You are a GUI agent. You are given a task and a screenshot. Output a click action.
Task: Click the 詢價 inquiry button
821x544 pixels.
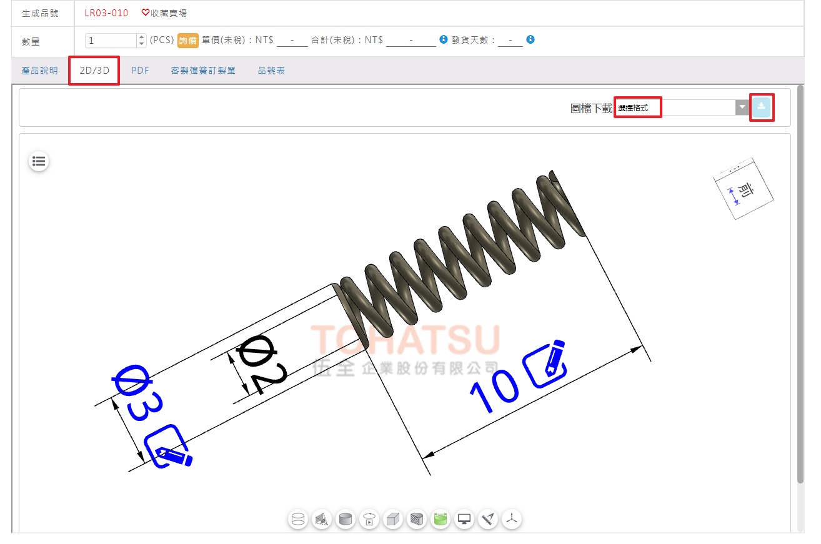(188, 41)
